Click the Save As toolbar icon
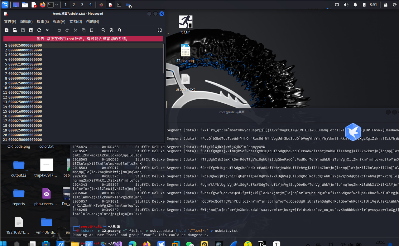Screen dimensions: 399x246 (x=31, y=30)
